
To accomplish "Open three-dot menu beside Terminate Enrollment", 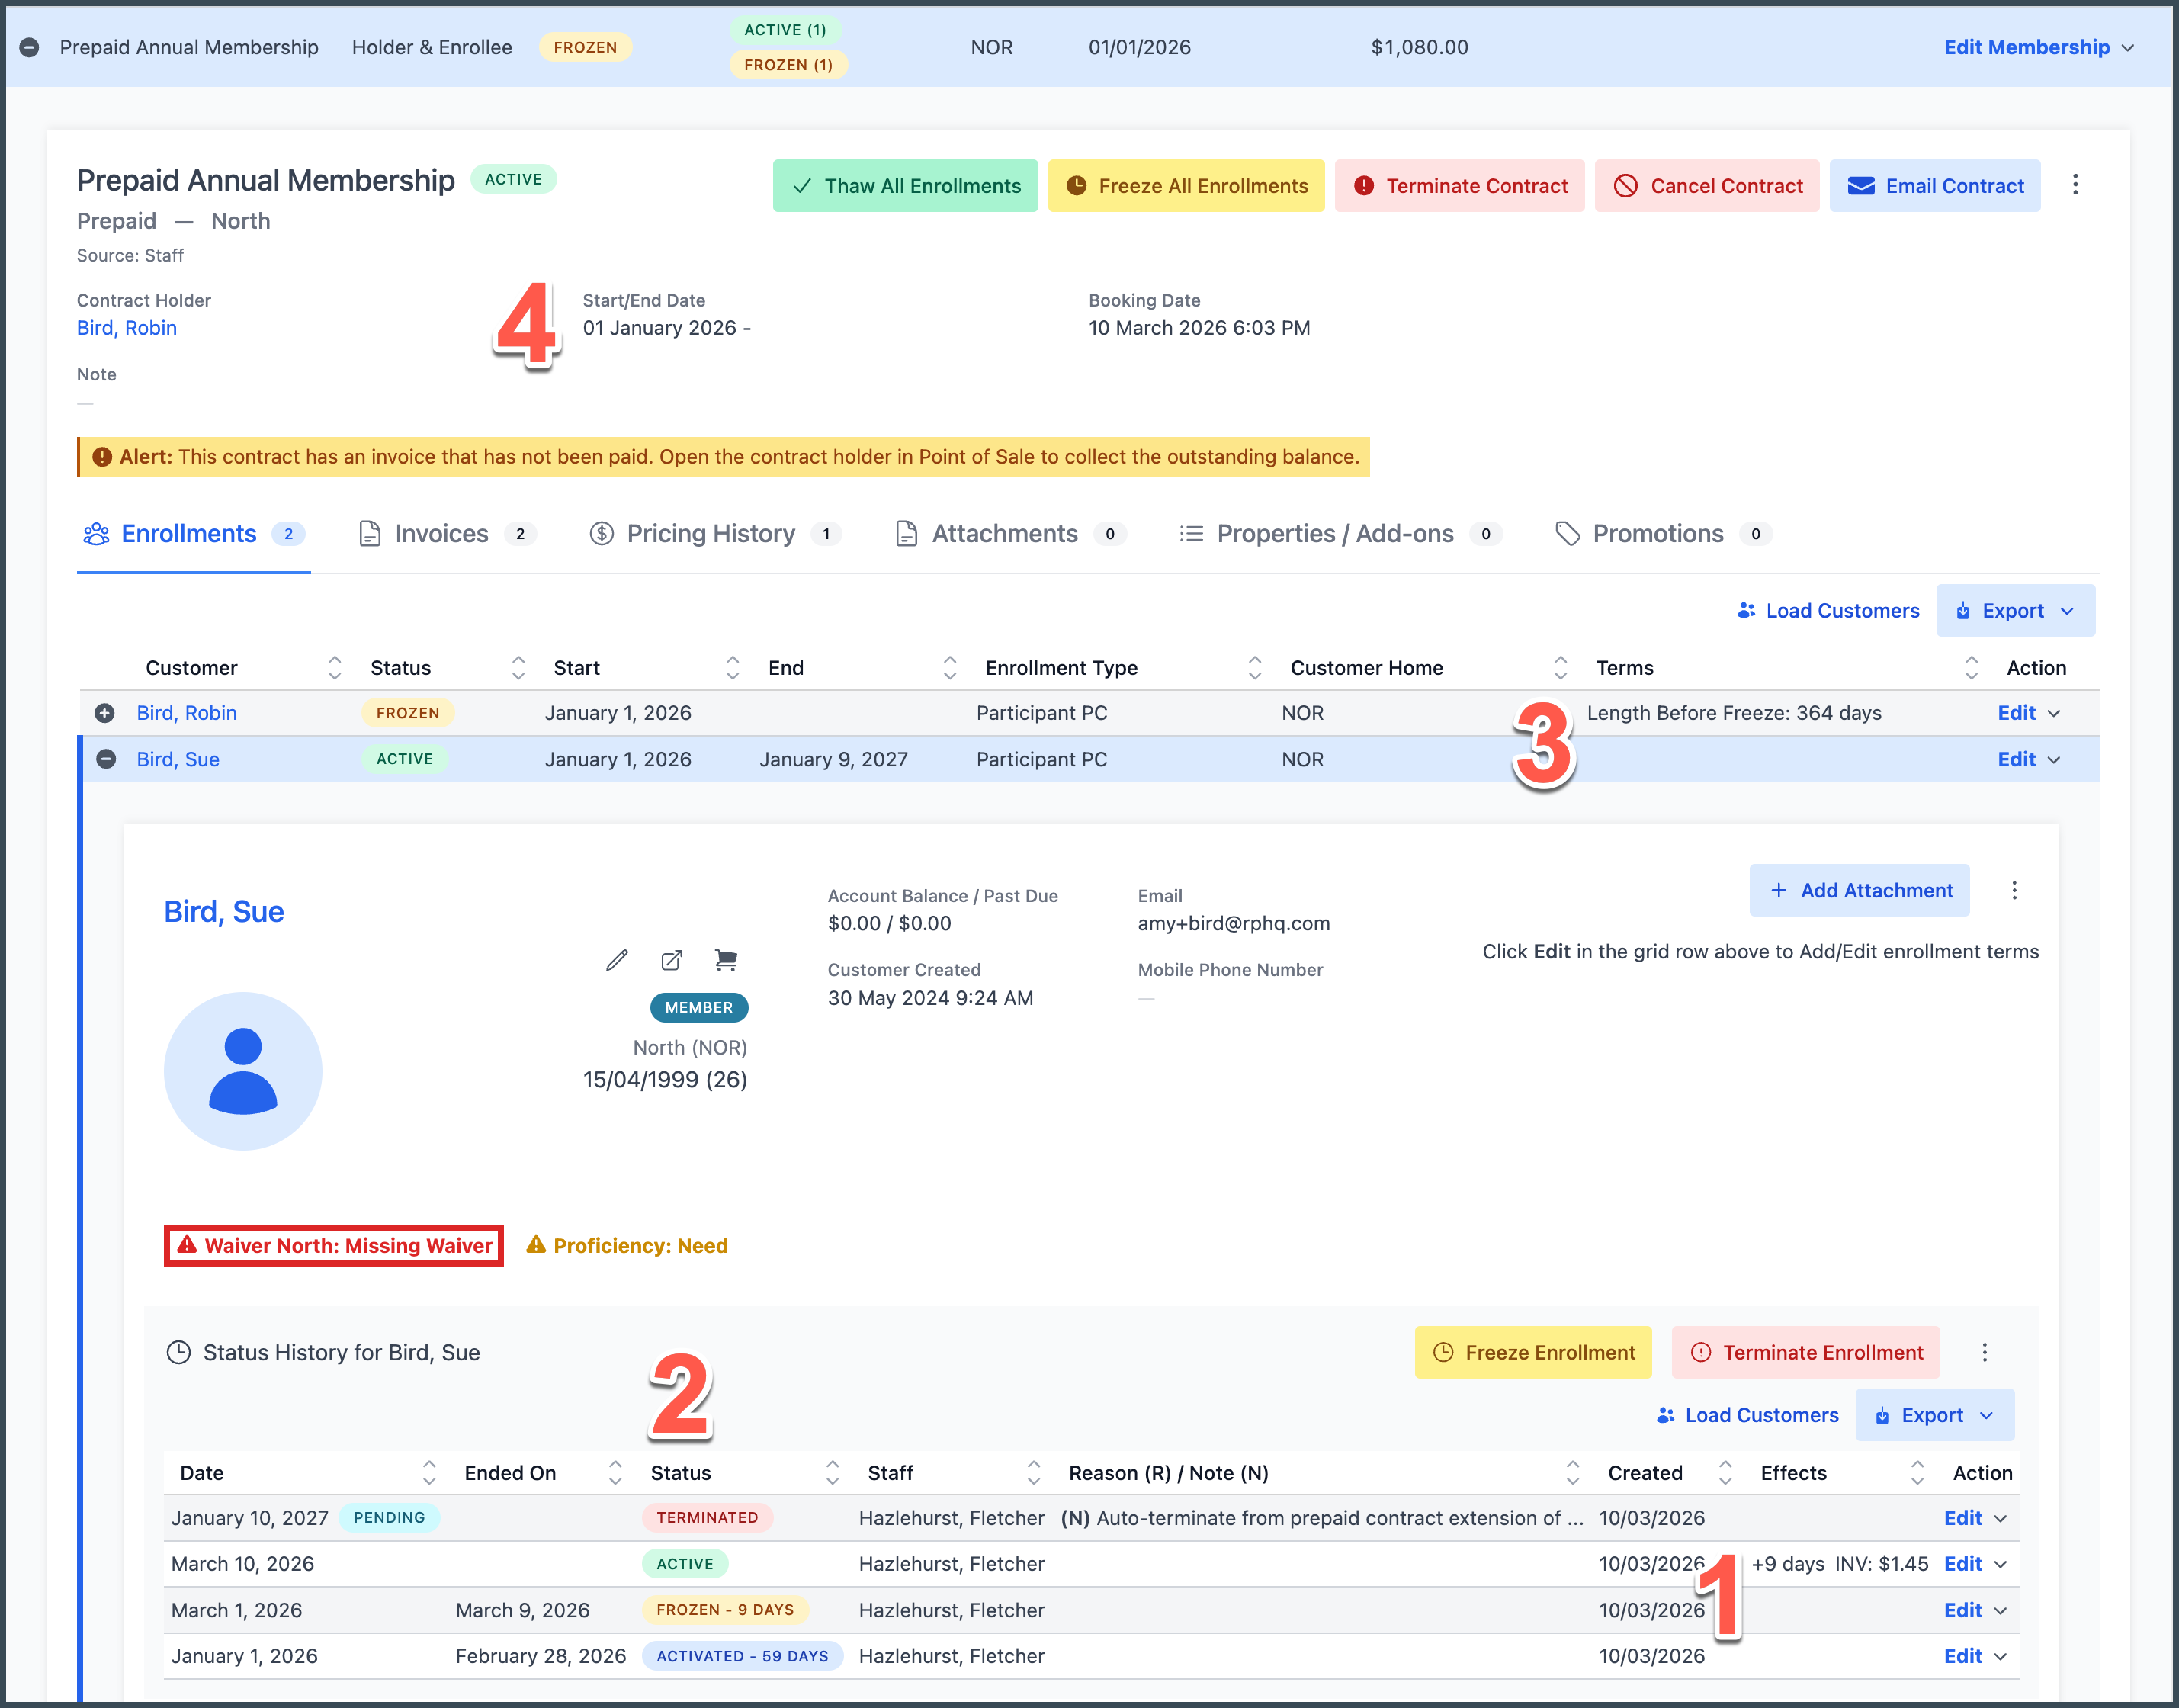I will pos(1984,1352).
